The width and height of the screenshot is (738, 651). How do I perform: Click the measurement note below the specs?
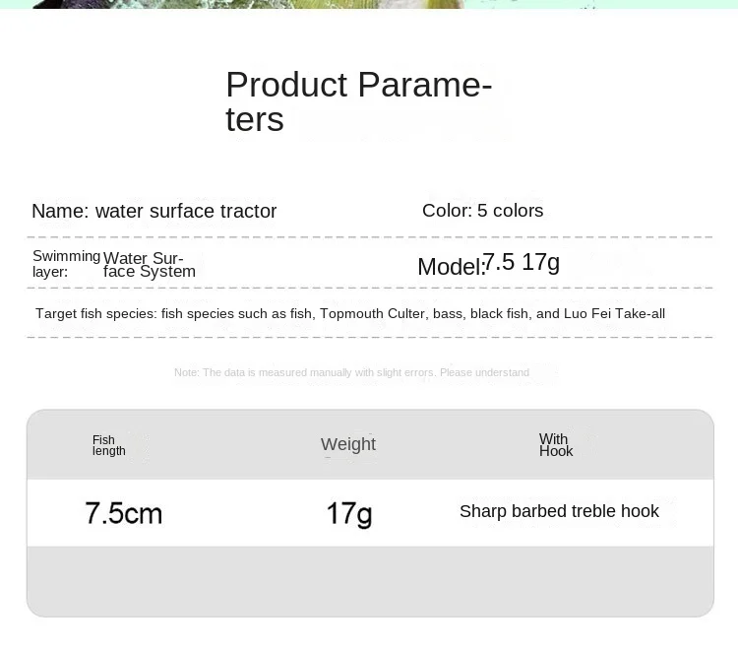click(351, 372)
